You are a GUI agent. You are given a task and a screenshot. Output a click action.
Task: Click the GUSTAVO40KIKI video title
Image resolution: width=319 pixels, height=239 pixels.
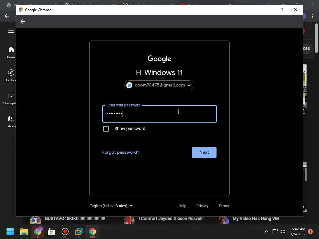(75, 218)
